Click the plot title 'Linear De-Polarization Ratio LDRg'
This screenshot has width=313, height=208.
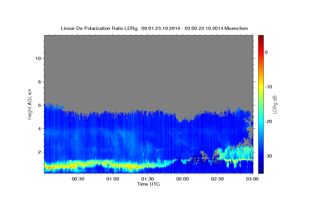[x=99, y=28]
